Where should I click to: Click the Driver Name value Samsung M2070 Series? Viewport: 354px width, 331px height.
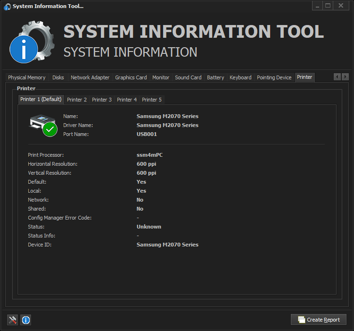[167, 125]
